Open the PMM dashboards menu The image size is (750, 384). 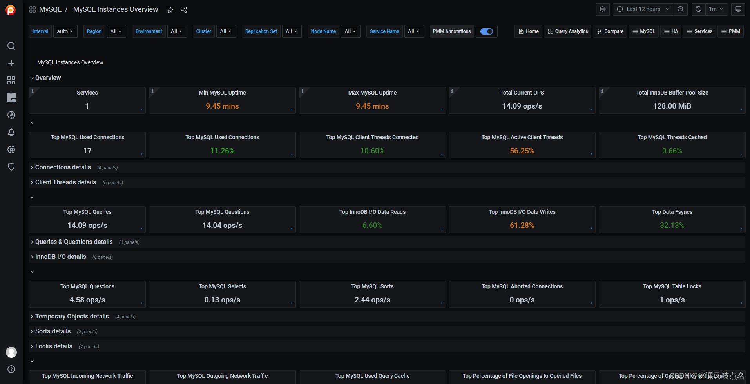(x=731, y=31)
